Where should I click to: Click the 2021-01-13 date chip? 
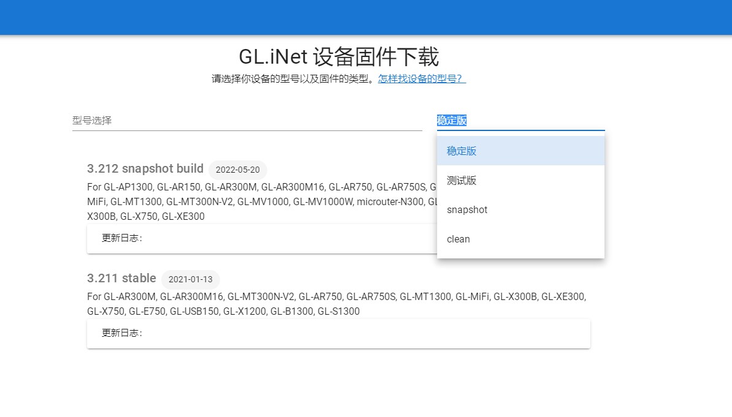pyautogui.click(x=190, y=279)
